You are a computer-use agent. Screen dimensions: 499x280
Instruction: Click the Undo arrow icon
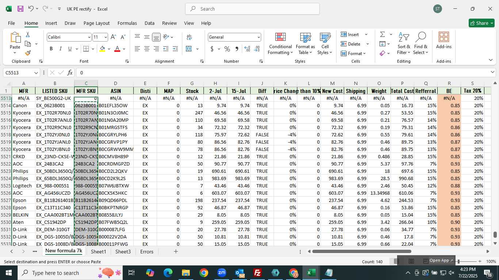point(31,9)
